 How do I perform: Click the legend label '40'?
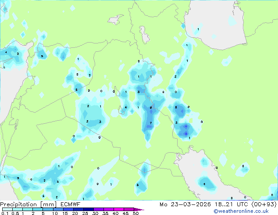tap(115, 213)
